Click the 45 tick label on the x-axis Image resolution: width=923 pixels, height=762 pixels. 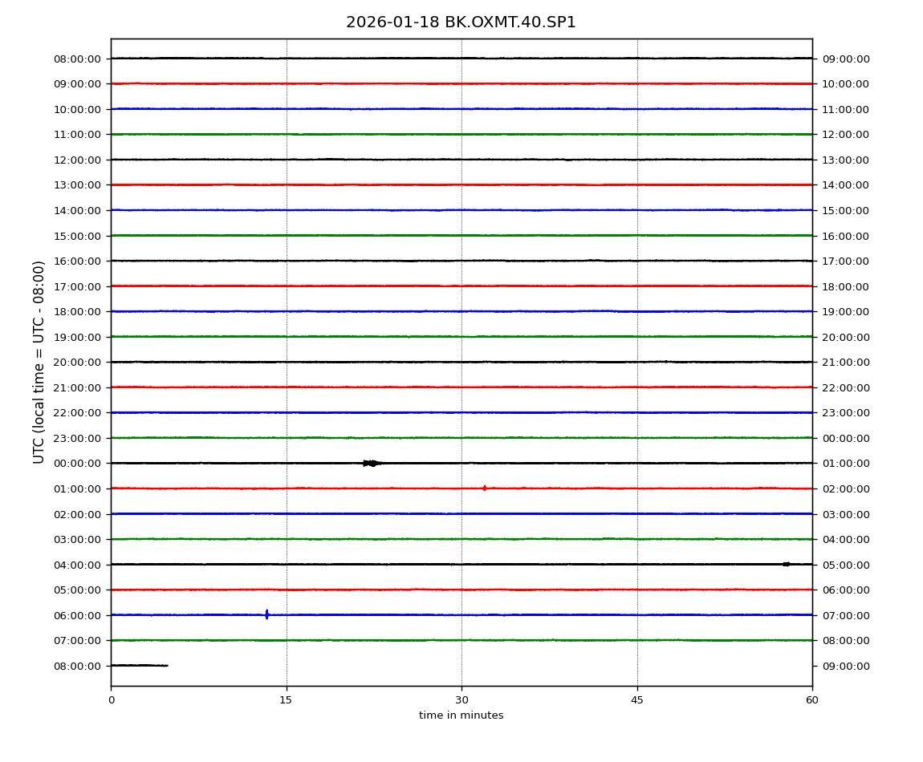tap(637, 700)
